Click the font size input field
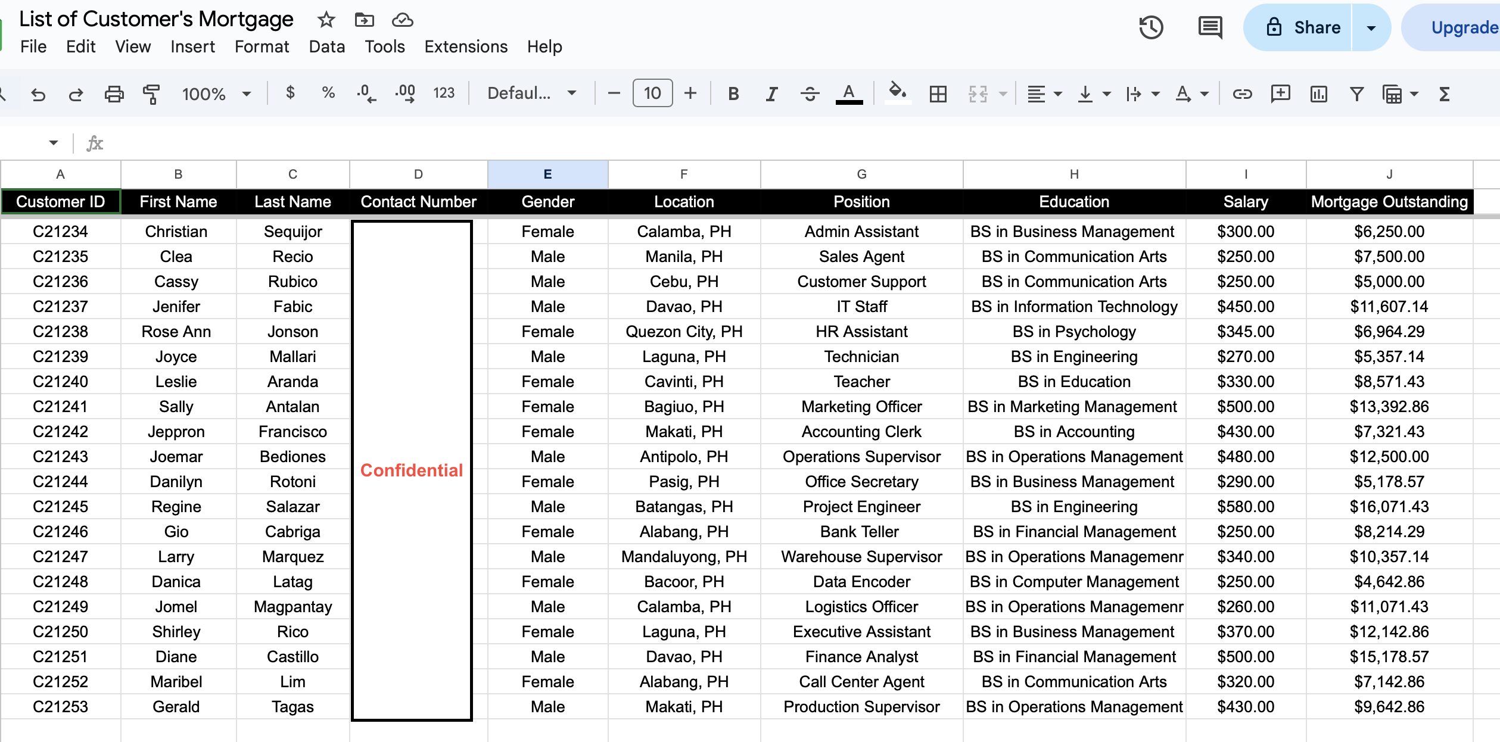The image size is (1500, 742). [x=652, y=93]
